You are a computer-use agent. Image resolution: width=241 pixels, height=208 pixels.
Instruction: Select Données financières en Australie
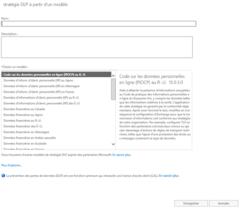[x=56, y=144]
